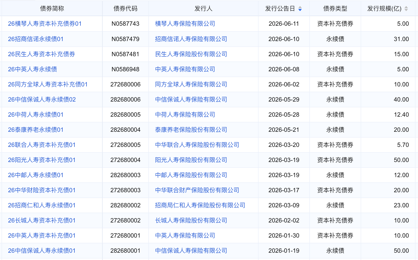Select bond code N0587481

coord(126,54)
